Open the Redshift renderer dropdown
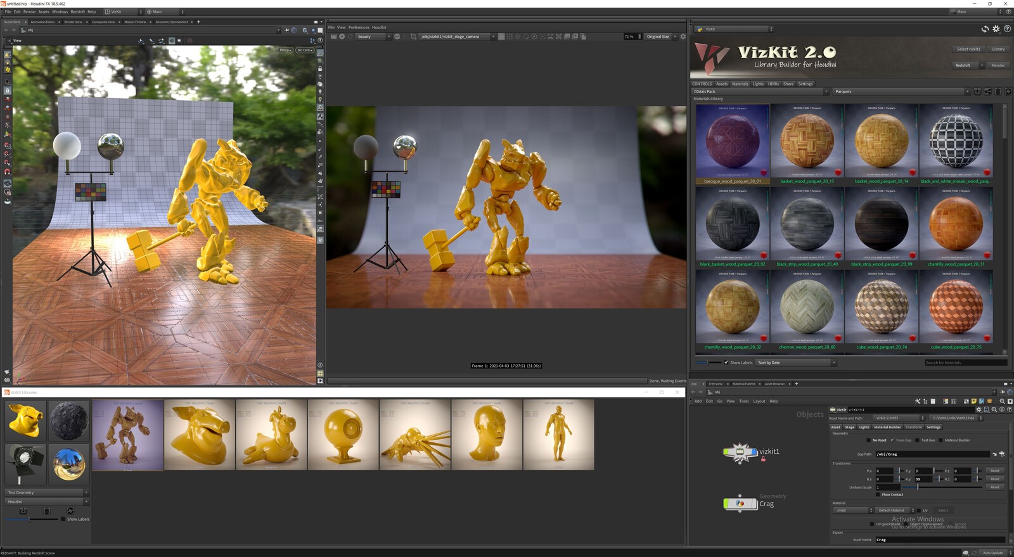 point(969,65)
